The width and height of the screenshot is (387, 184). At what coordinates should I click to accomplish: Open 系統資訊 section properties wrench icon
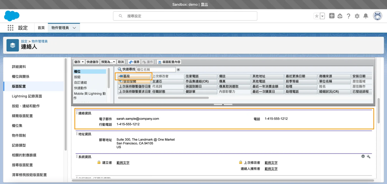[x=369, y=156]
